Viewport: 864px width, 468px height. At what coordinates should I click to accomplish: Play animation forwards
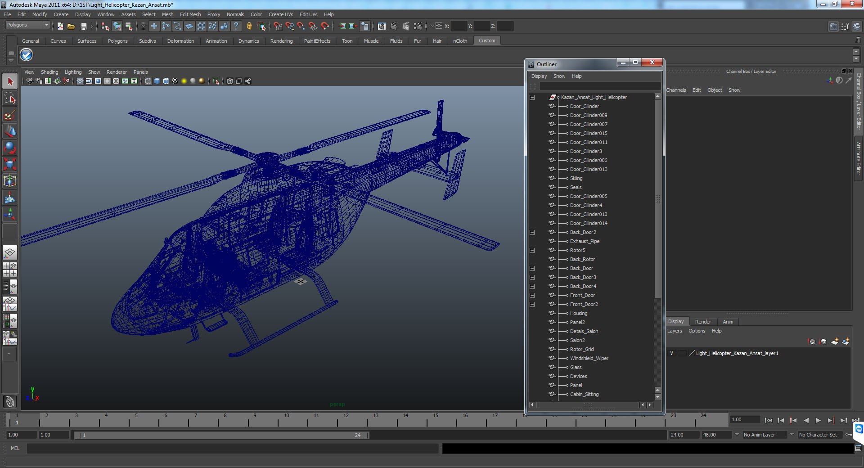click(x=818, y=420)
